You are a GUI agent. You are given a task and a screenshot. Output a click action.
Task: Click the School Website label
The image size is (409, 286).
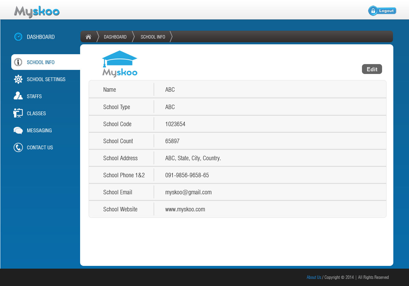120,209
